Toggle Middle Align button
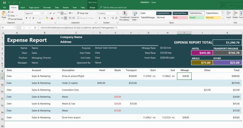The width and height of the screenshot is (243, 128). 62,13
